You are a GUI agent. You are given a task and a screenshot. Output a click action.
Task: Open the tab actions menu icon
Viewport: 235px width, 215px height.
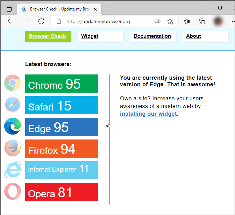tap(9, 9)
